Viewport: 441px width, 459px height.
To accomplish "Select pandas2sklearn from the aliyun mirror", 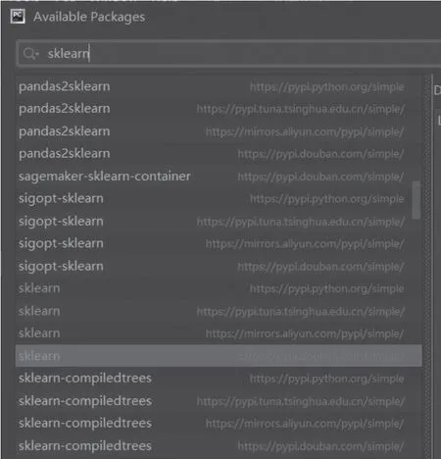I will 219,131.
